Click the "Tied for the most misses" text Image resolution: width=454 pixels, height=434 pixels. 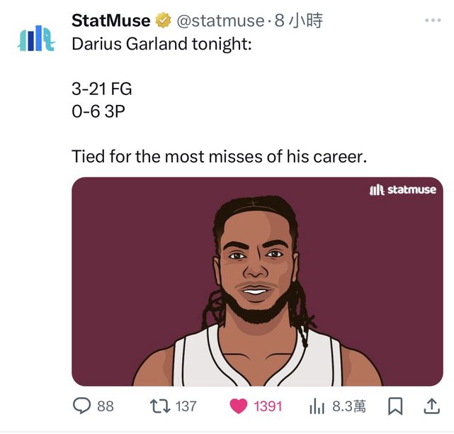coord(220,156)
